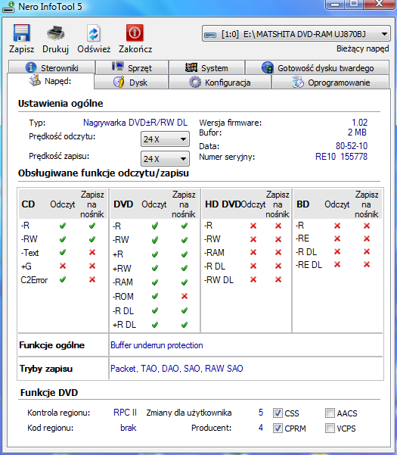Click the Odśwież button label

(94, 48)
